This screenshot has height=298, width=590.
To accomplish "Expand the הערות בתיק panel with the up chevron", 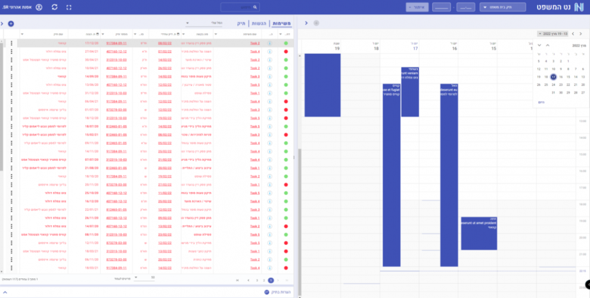I will click(5, 292).
